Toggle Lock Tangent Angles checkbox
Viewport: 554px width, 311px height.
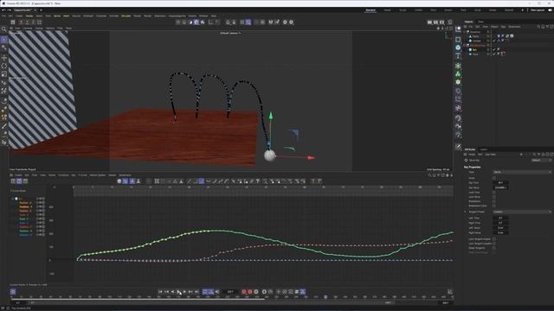click(x=494, y=239)
